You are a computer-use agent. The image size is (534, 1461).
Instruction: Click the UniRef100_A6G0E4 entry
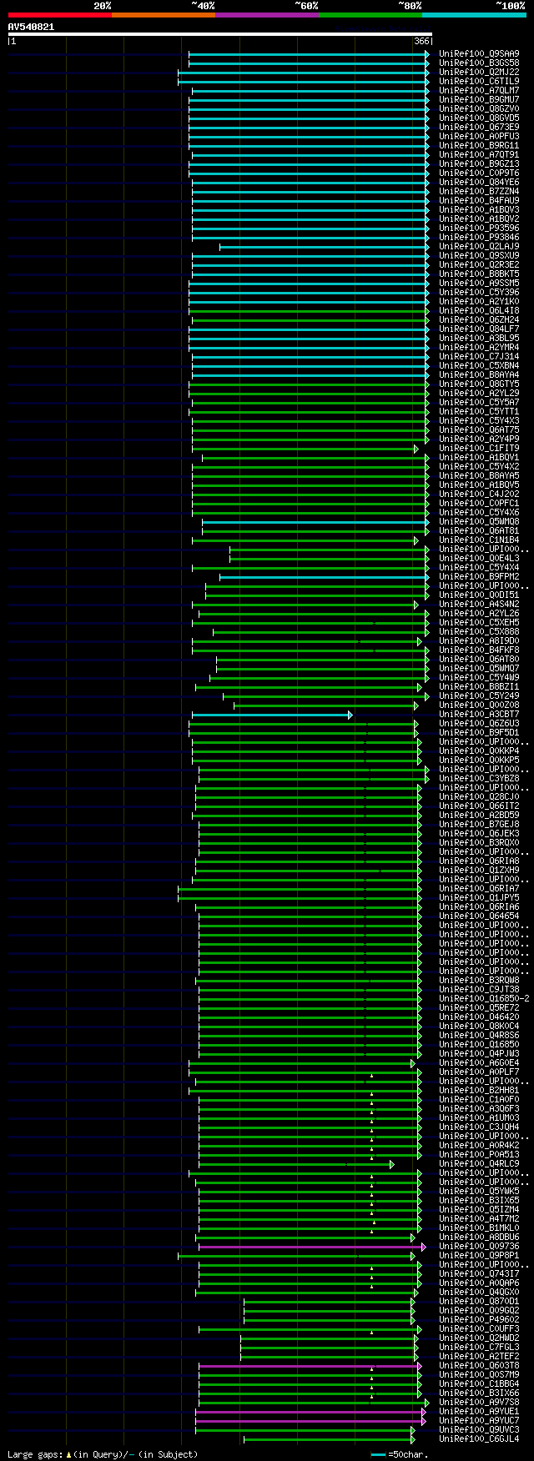(x=479, y=1063)
